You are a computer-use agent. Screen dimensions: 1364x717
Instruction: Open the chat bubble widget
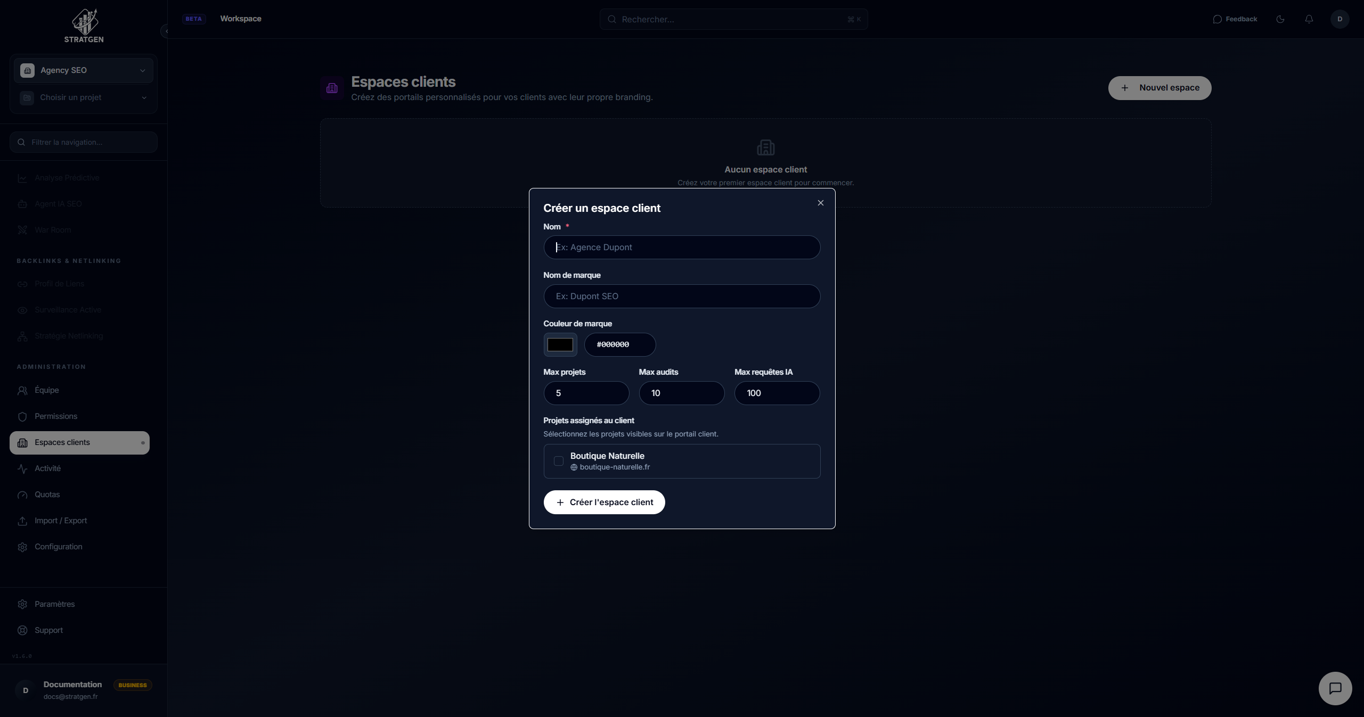coord(1335,688)
